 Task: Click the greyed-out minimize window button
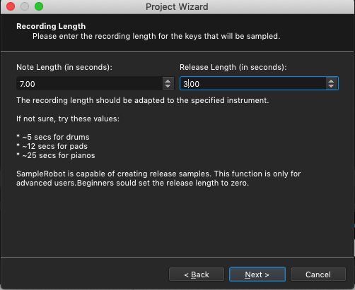coord(25,6)
